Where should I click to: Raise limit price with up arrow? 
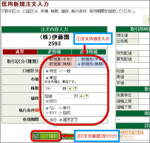point(81,96)
